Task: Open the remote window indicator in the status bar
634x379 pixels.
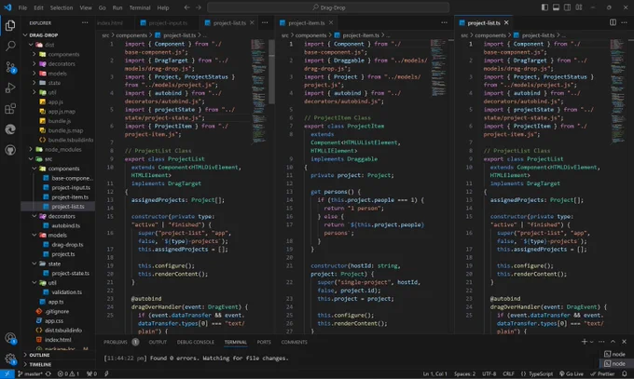Action: coord(7,373)
